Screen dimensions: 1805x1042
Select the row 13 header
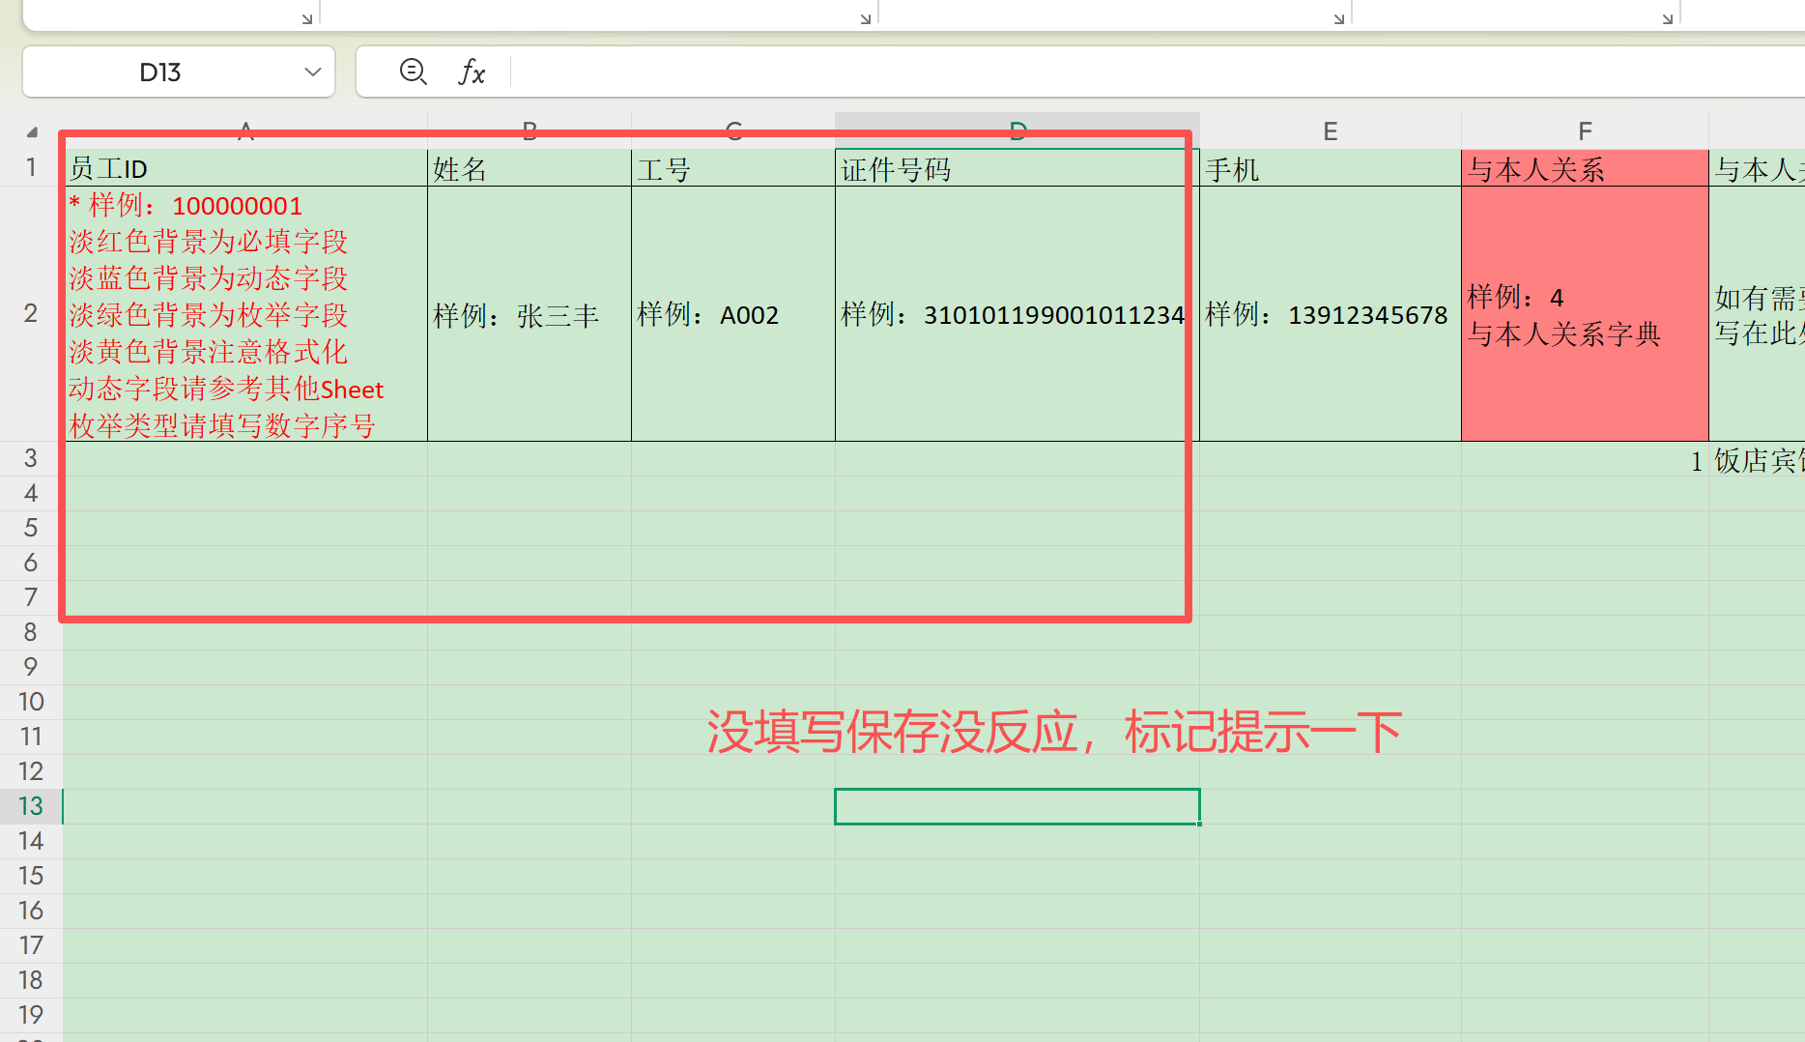point(31,806)
